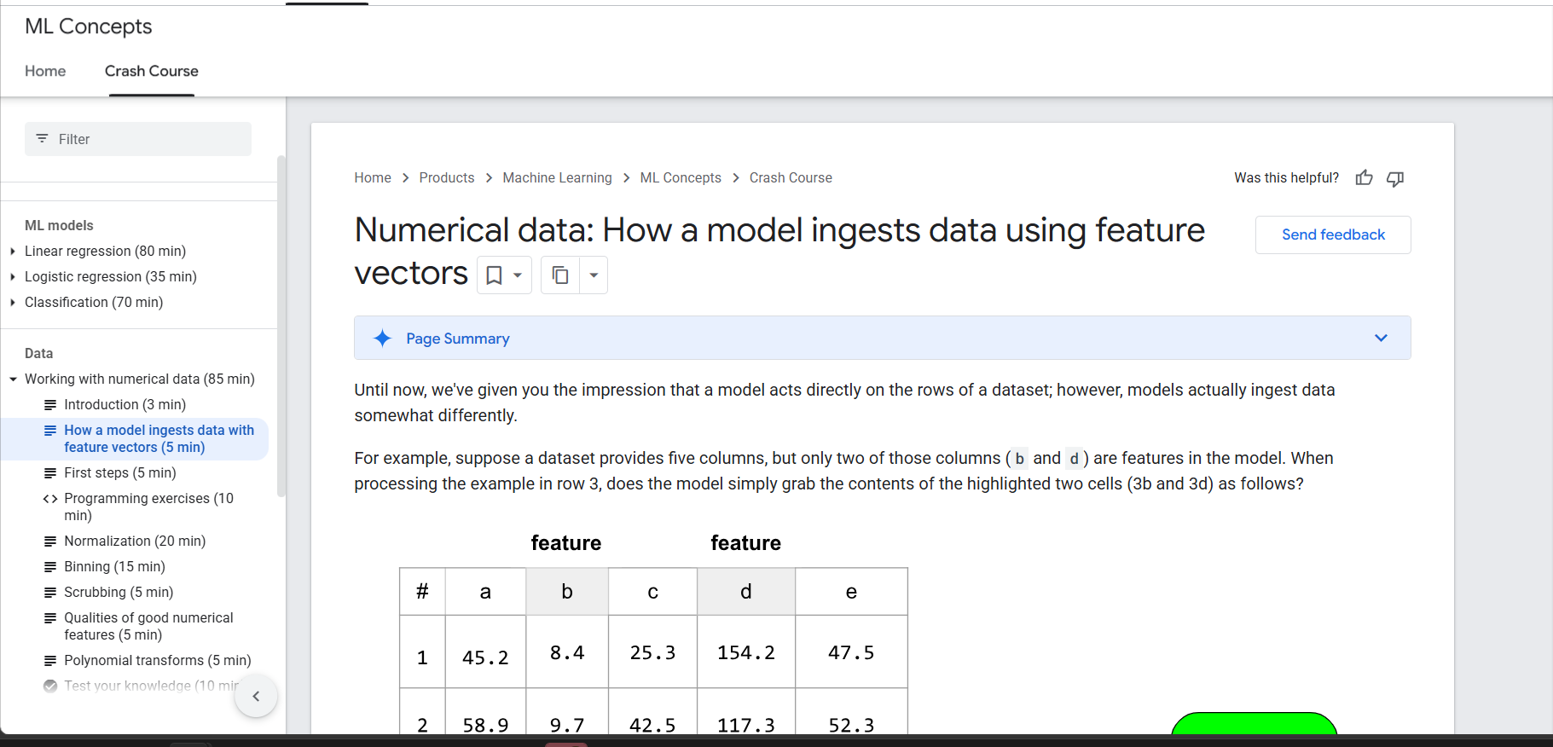Open ML Concepts breadcrumb link
The image size is (1553, 747).
pos(681,177)
